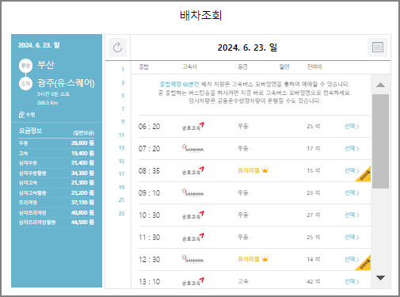Click the 부산 departure name
The height and width of the screenshot is (297, 400).
[x=46, y=65]
